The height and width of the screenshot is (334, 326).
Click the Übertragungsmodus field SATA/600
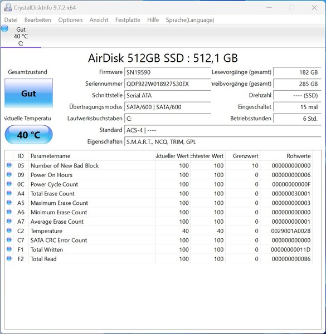tap(168, 107)
